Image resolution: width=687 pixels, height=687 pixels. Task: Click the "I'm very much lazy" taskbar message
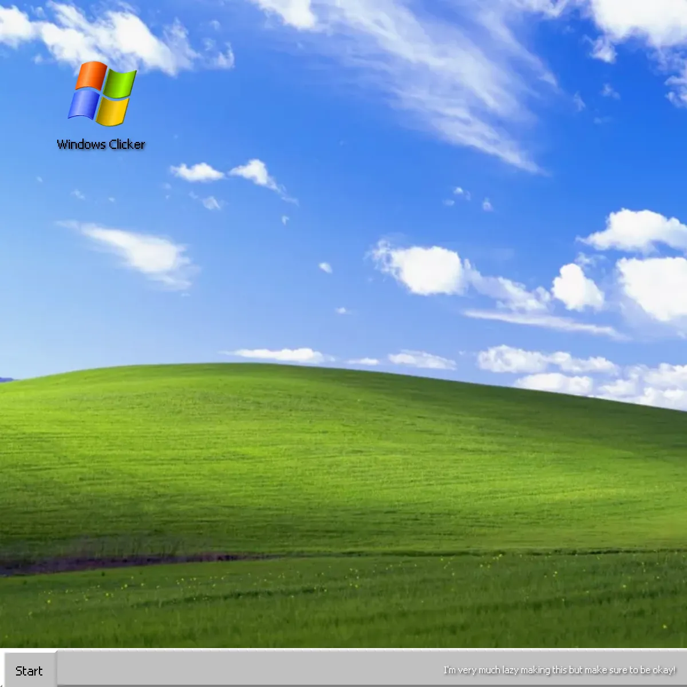point(559,670)
